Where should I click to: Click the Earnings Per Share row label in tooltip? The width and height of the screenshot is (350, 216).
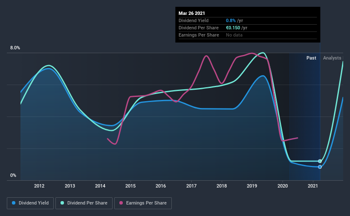click(199, 35)
